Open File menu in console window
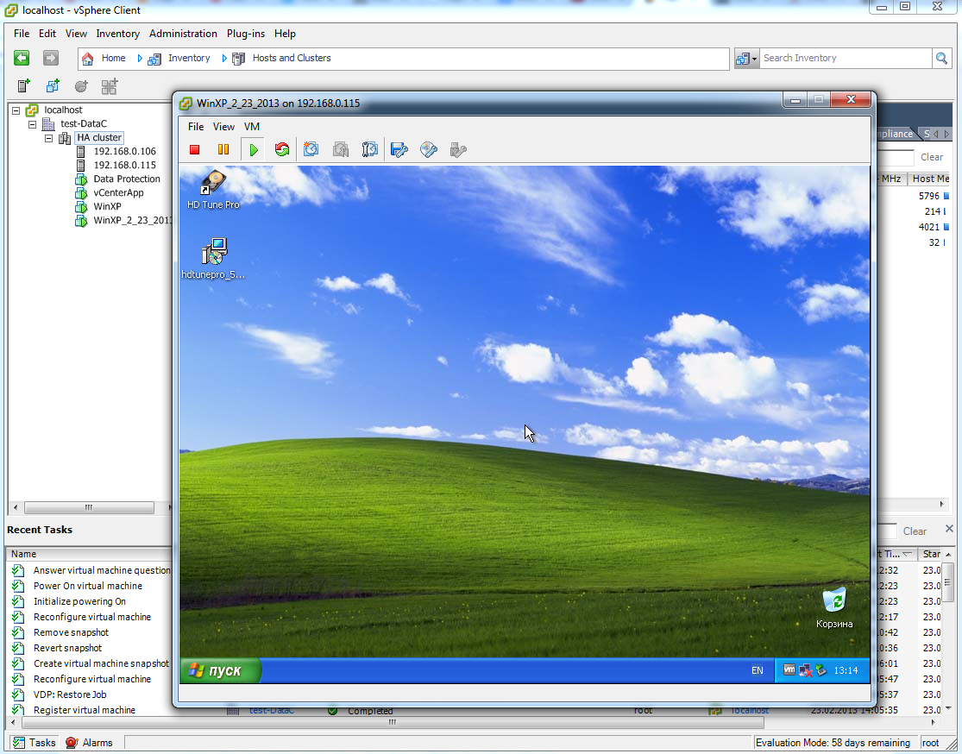 click(196, 126)
